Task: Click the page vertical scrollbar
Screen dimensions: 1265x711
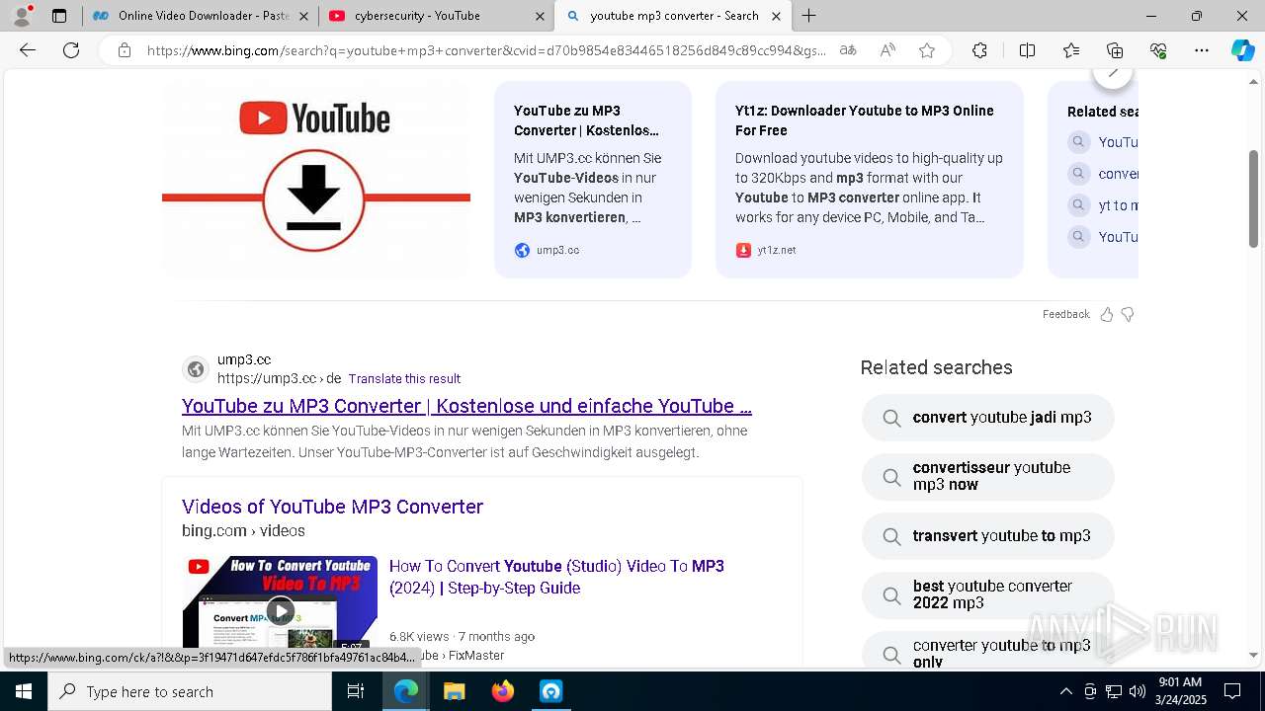Action: 1253,199
